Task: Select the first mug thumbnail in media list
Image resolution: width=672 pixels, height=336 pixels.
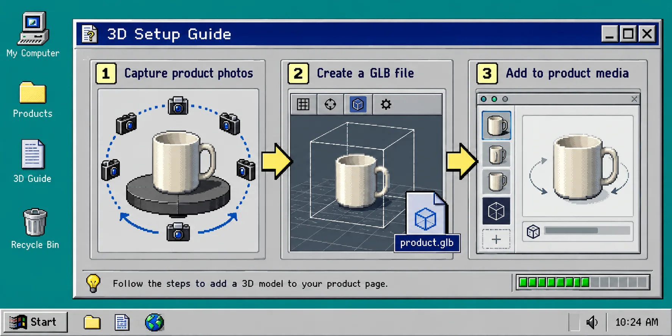Action: (x=496, y=125)
